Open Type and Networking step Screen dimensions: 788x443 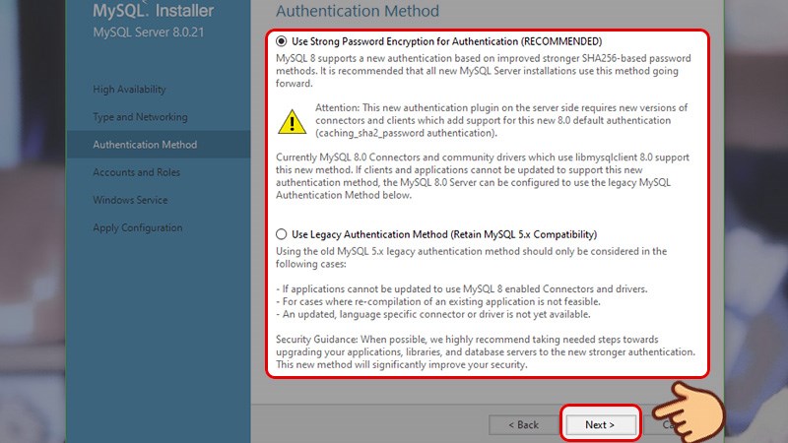coord(140,117)
